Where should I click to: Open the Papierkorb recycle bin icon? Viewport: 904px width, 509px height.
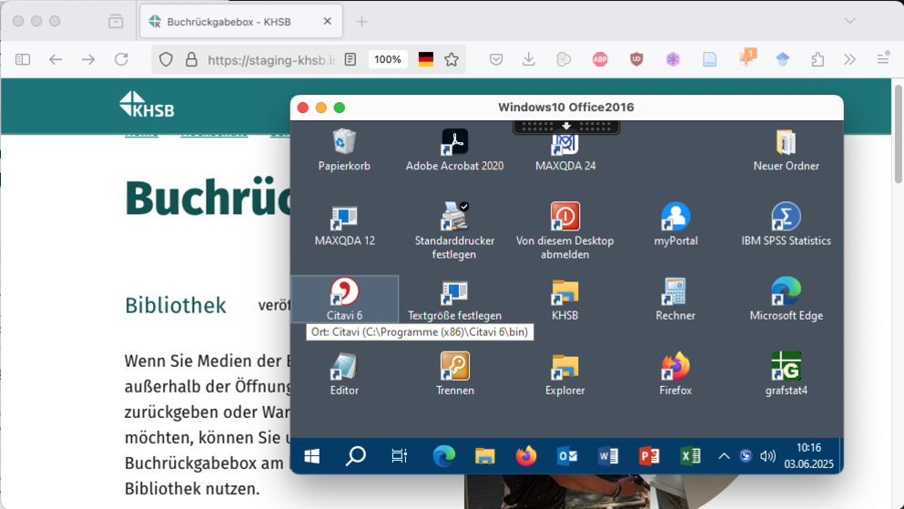pyautogui.click(x=344, y=150)
